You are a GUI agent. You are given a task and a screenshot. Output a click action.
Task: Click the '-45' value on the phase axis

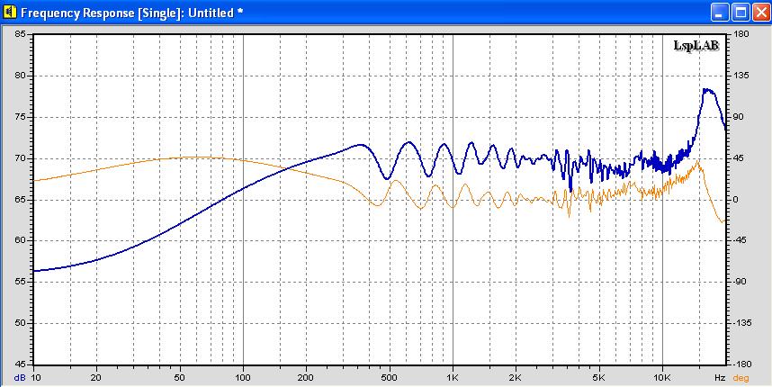(740, 241)
